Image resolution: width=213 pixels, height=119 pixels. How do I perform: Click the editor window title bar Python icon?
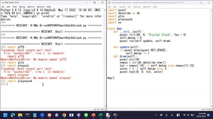click(109, 2)
